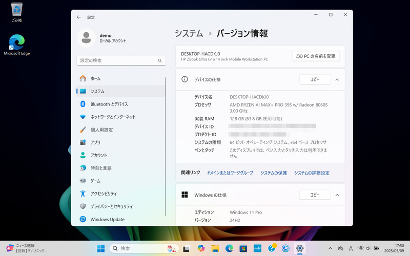
Task: Select the device name value DESKTOP-HACDKJ0
Action: pyautogui.click(x=249, y=97)
